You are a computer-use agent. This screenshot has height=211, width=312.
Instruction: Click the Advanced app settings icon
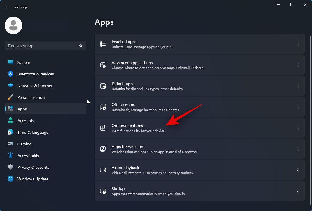pos(103,65)
